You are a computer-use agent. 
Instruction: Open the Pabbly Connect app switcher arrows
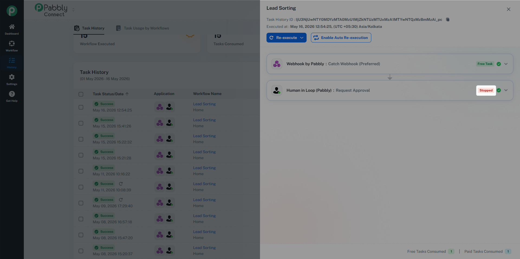tap(73, 10)
